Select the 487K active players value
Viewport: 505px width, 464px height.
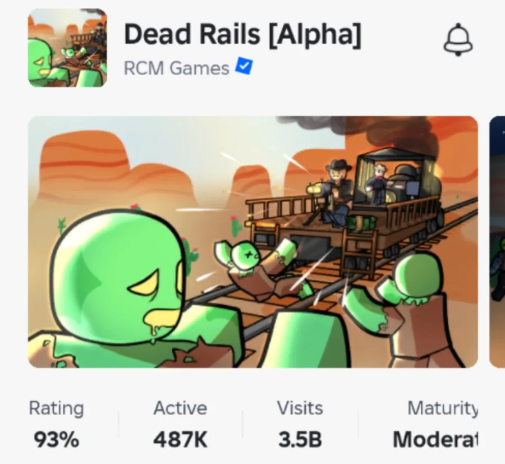180,439
